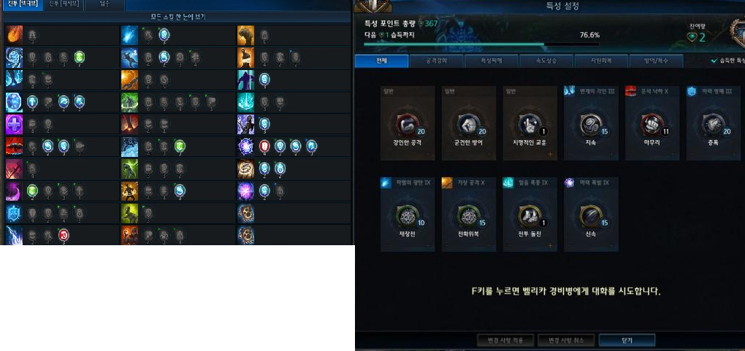
Task: Toggle the green glyph on whirlpool skill row
Action: 79,58
